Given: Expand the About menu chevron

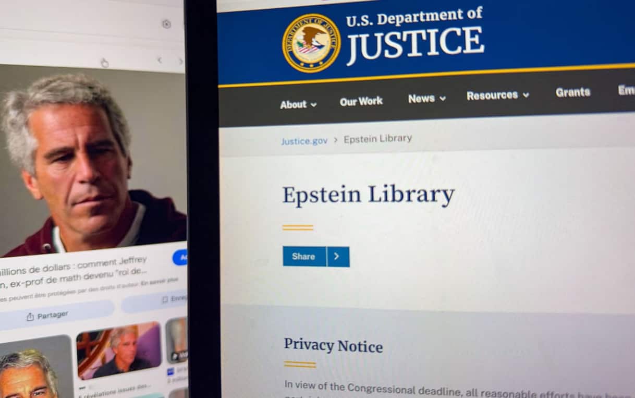Looking at the screenshot, I should click(x=314, y=104).
